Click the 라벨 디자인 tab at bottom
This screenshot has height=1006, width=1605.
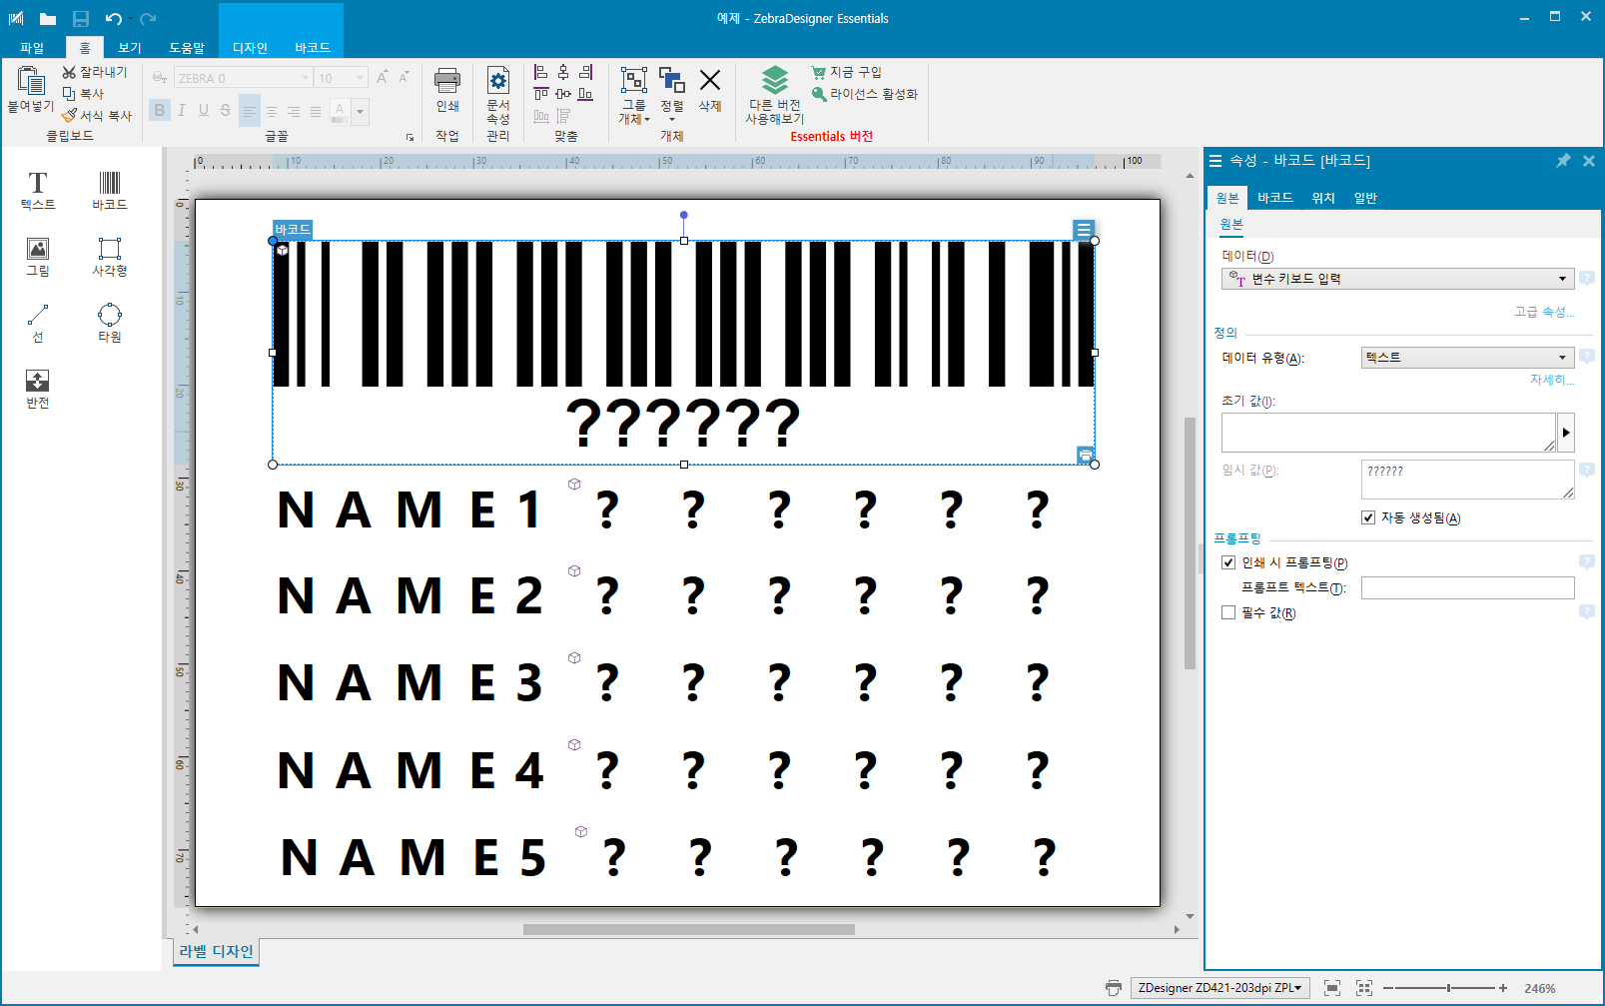[216, 951]
